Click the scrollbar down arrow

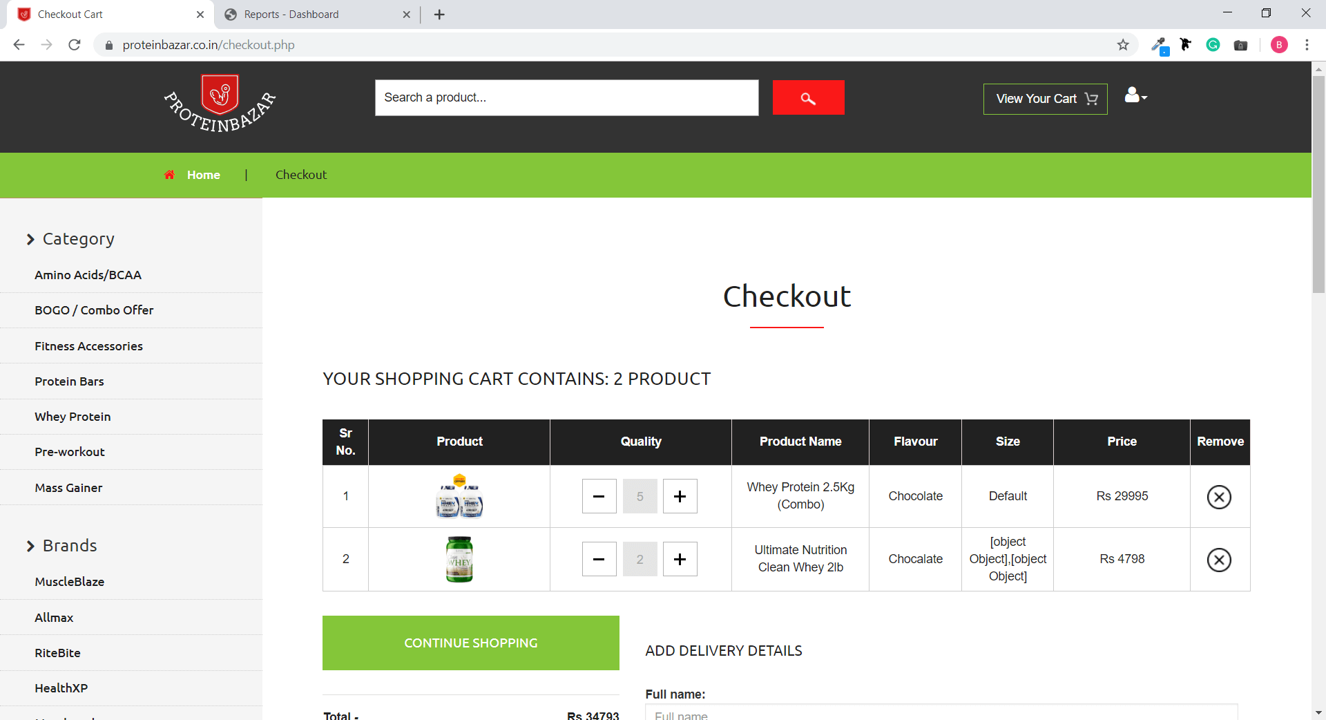tap(1318, 712)
